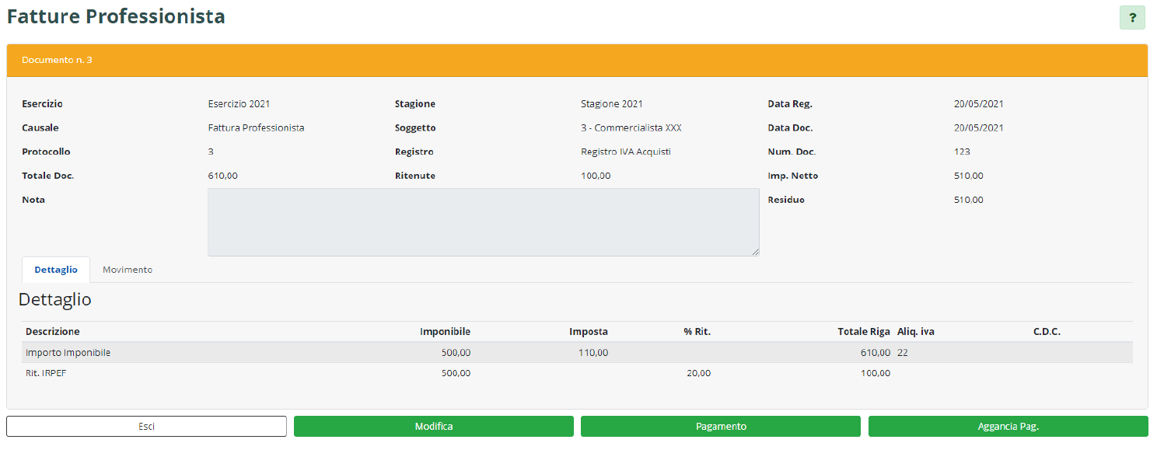1157x450 pixels.
Task: Click inside the Nota text area
Action: (482, 222)
